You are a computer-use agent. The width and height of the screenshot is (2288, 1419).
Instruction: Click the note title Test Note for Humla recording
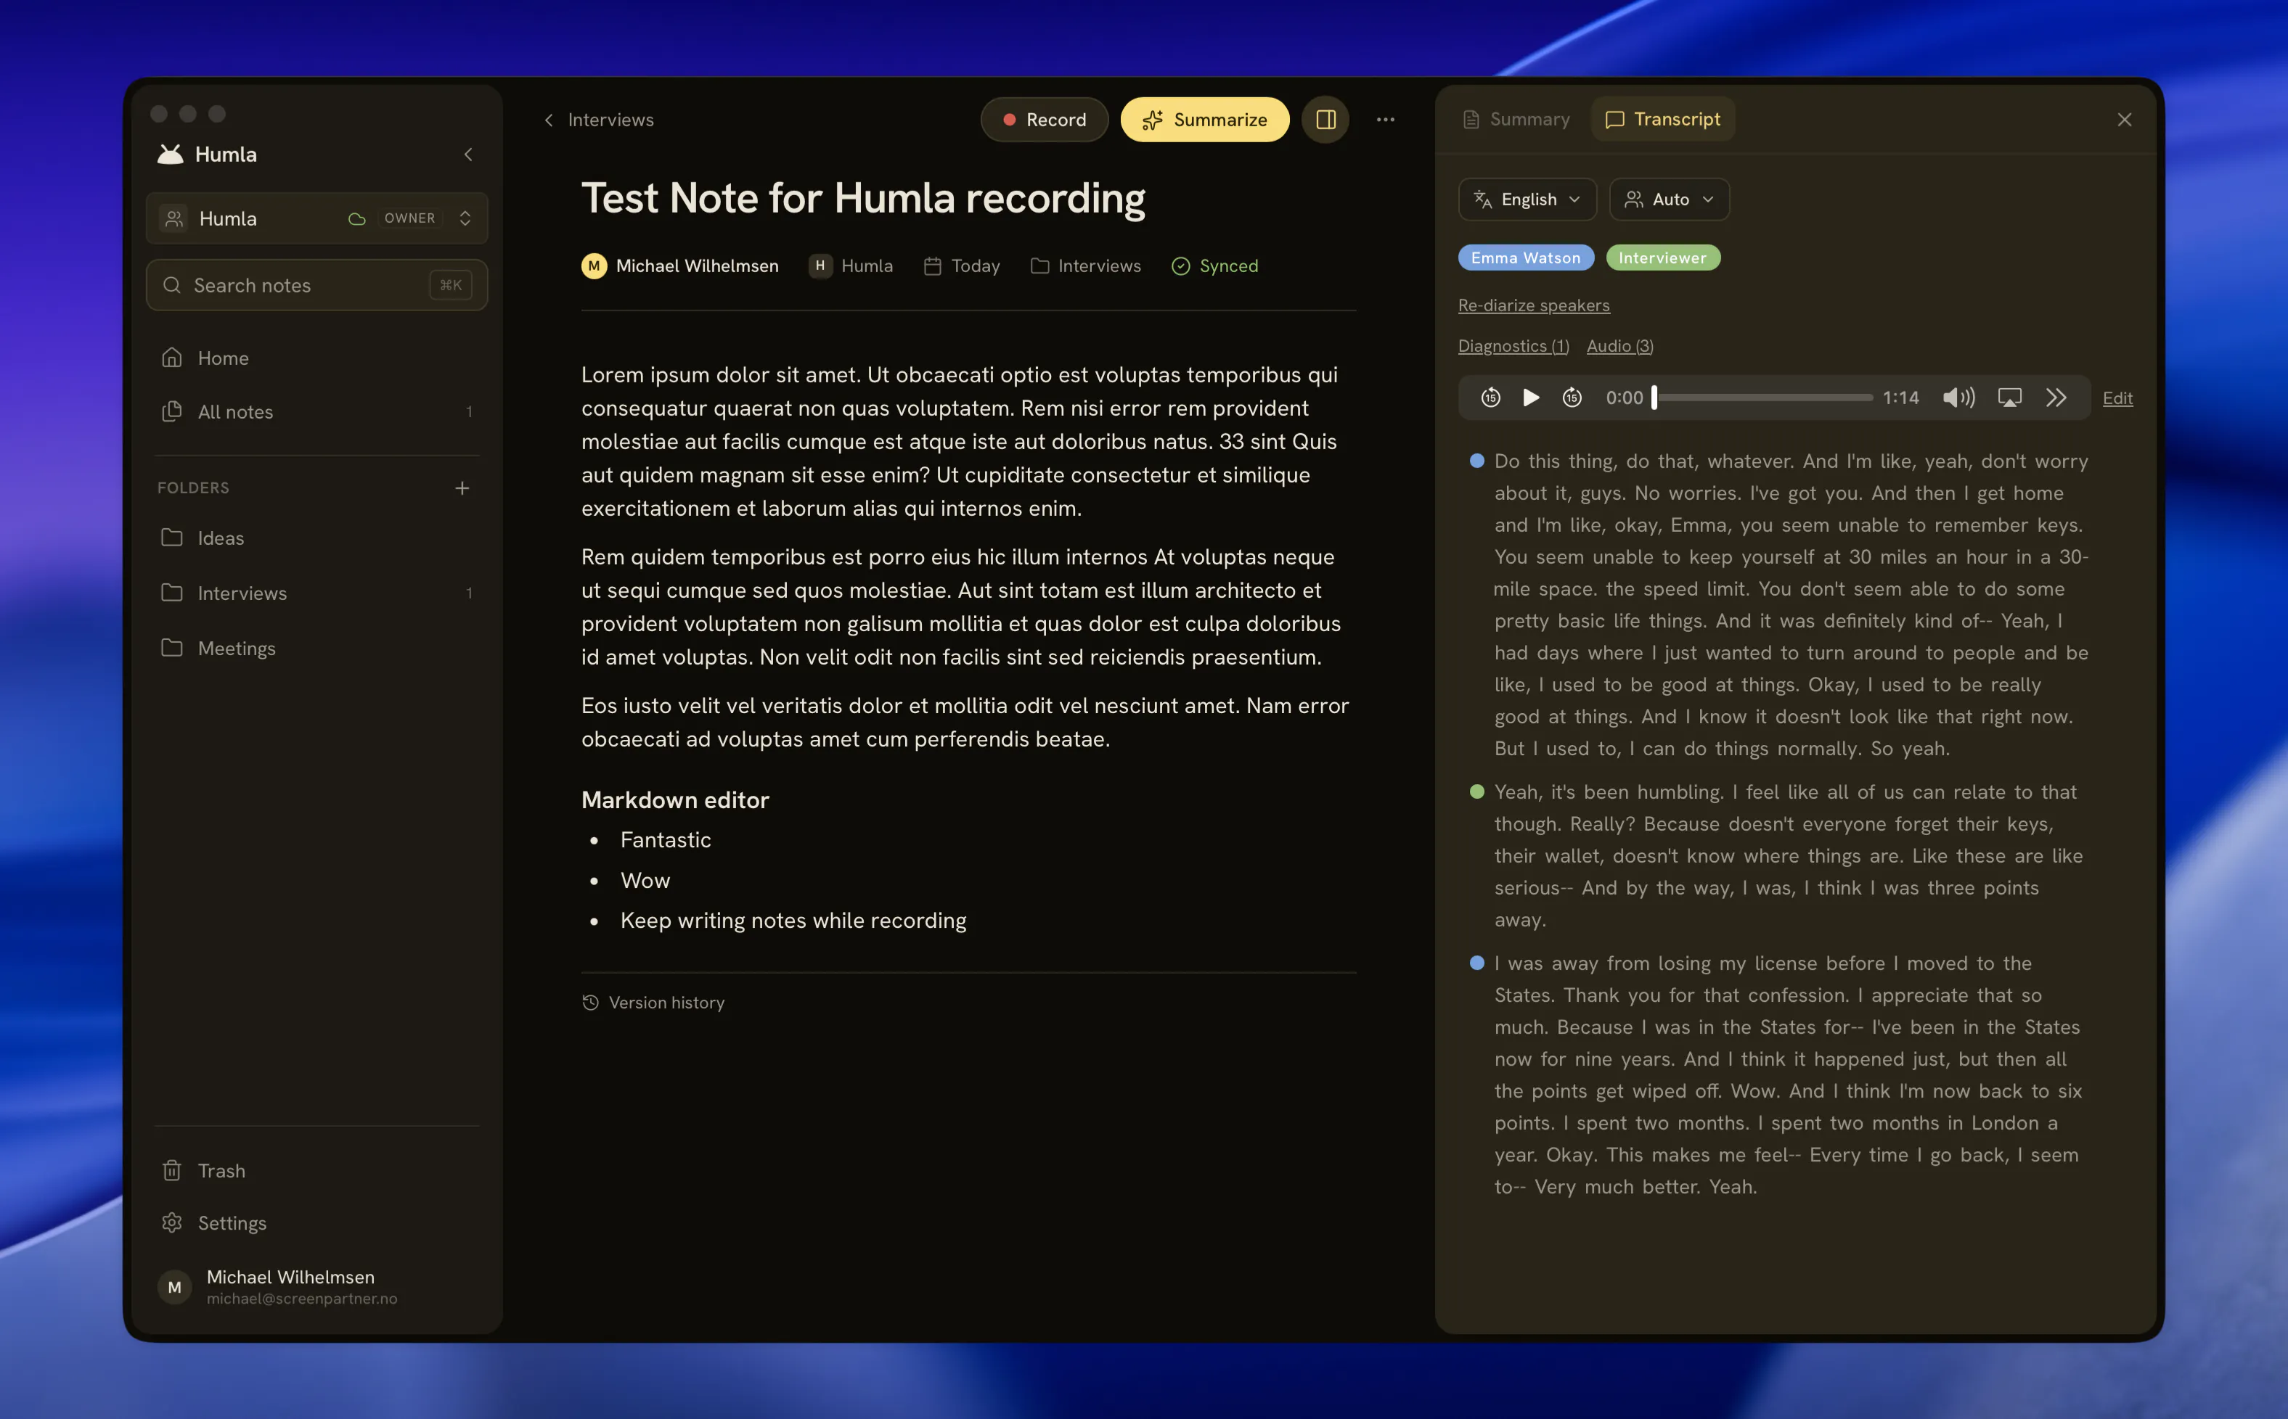[x=863, y=198]
